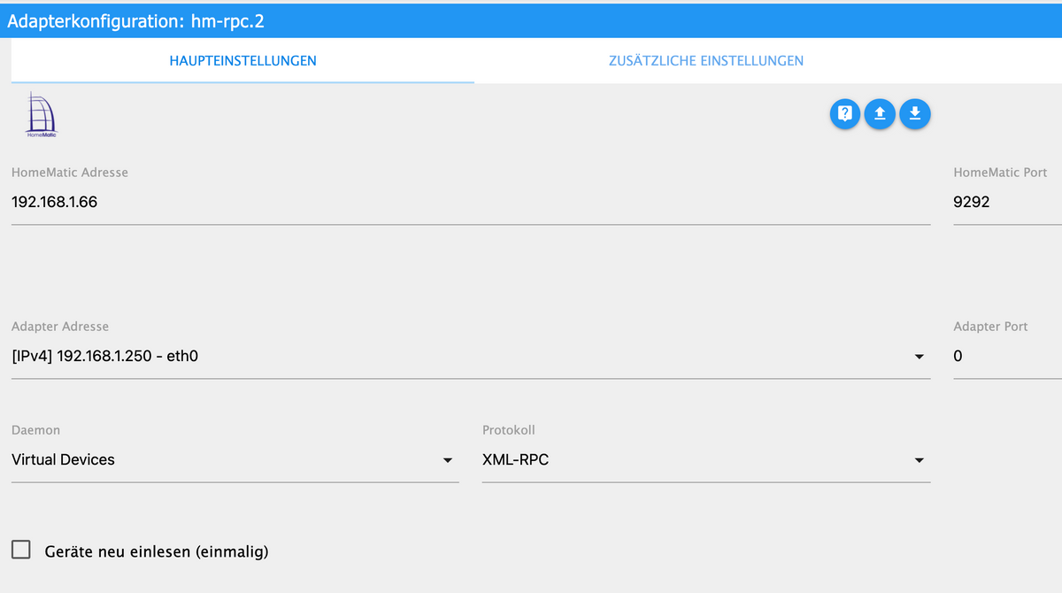This screenshot has height=593, width=1062.
Task: Click the upload arrow icon button
Action: [880, 113]
